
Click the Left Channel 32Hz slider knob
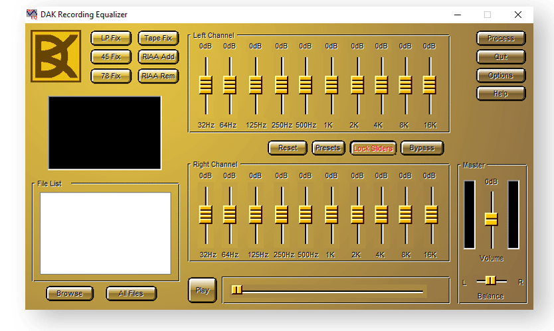click(x=206, y=85)
